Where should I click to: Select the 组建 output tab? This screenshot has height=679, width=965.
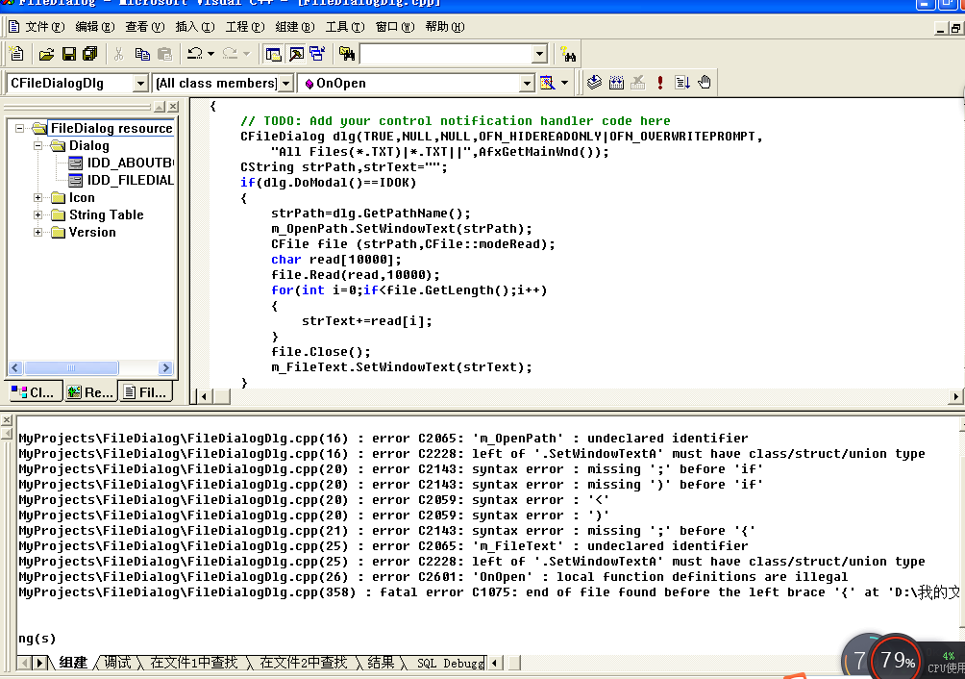[x=73, y=663]
